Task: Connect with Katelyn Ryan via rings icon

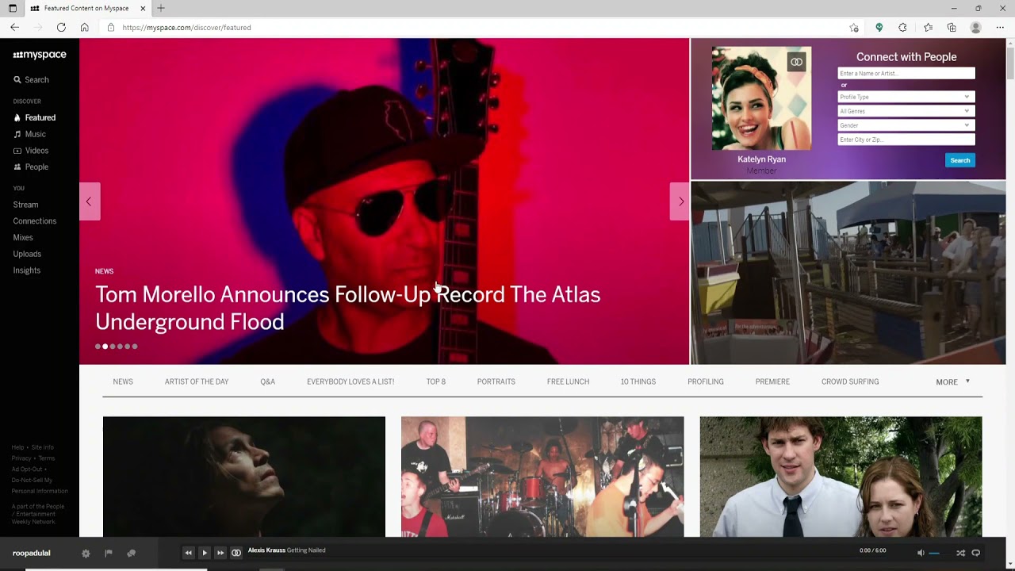Action: point(796,62)
